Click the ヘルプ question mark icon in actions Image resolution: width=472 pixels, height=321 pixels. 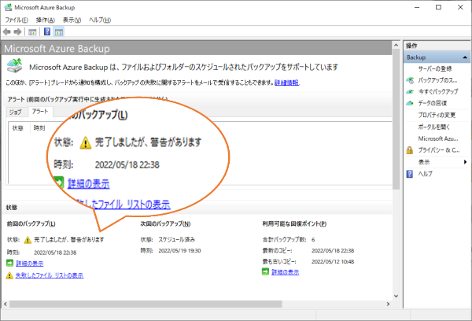410,174
